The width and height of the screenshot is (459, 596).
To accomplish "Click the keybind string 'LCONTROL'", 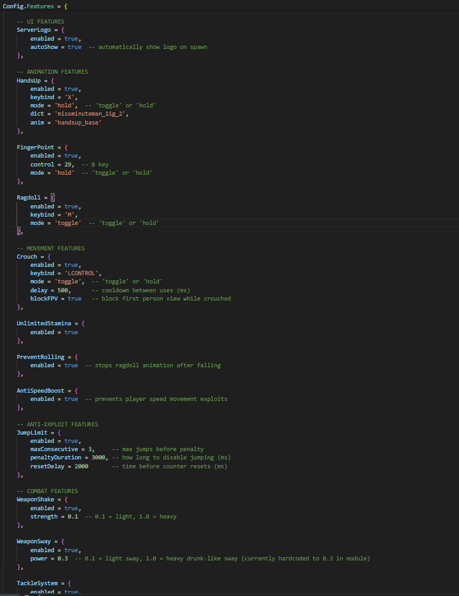I will pos(81,273).
